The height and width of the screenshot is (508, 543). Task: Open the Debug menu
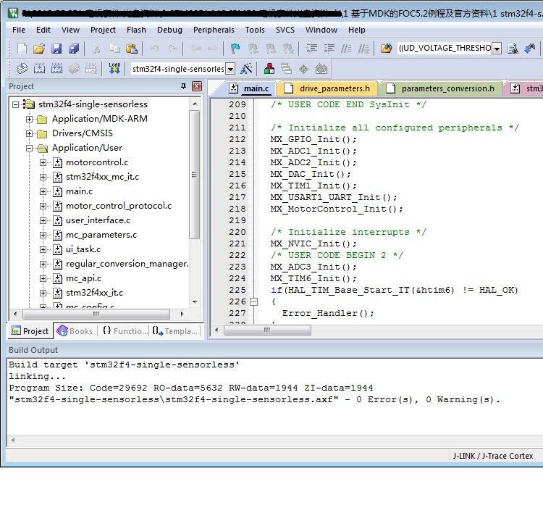(169, 30)
